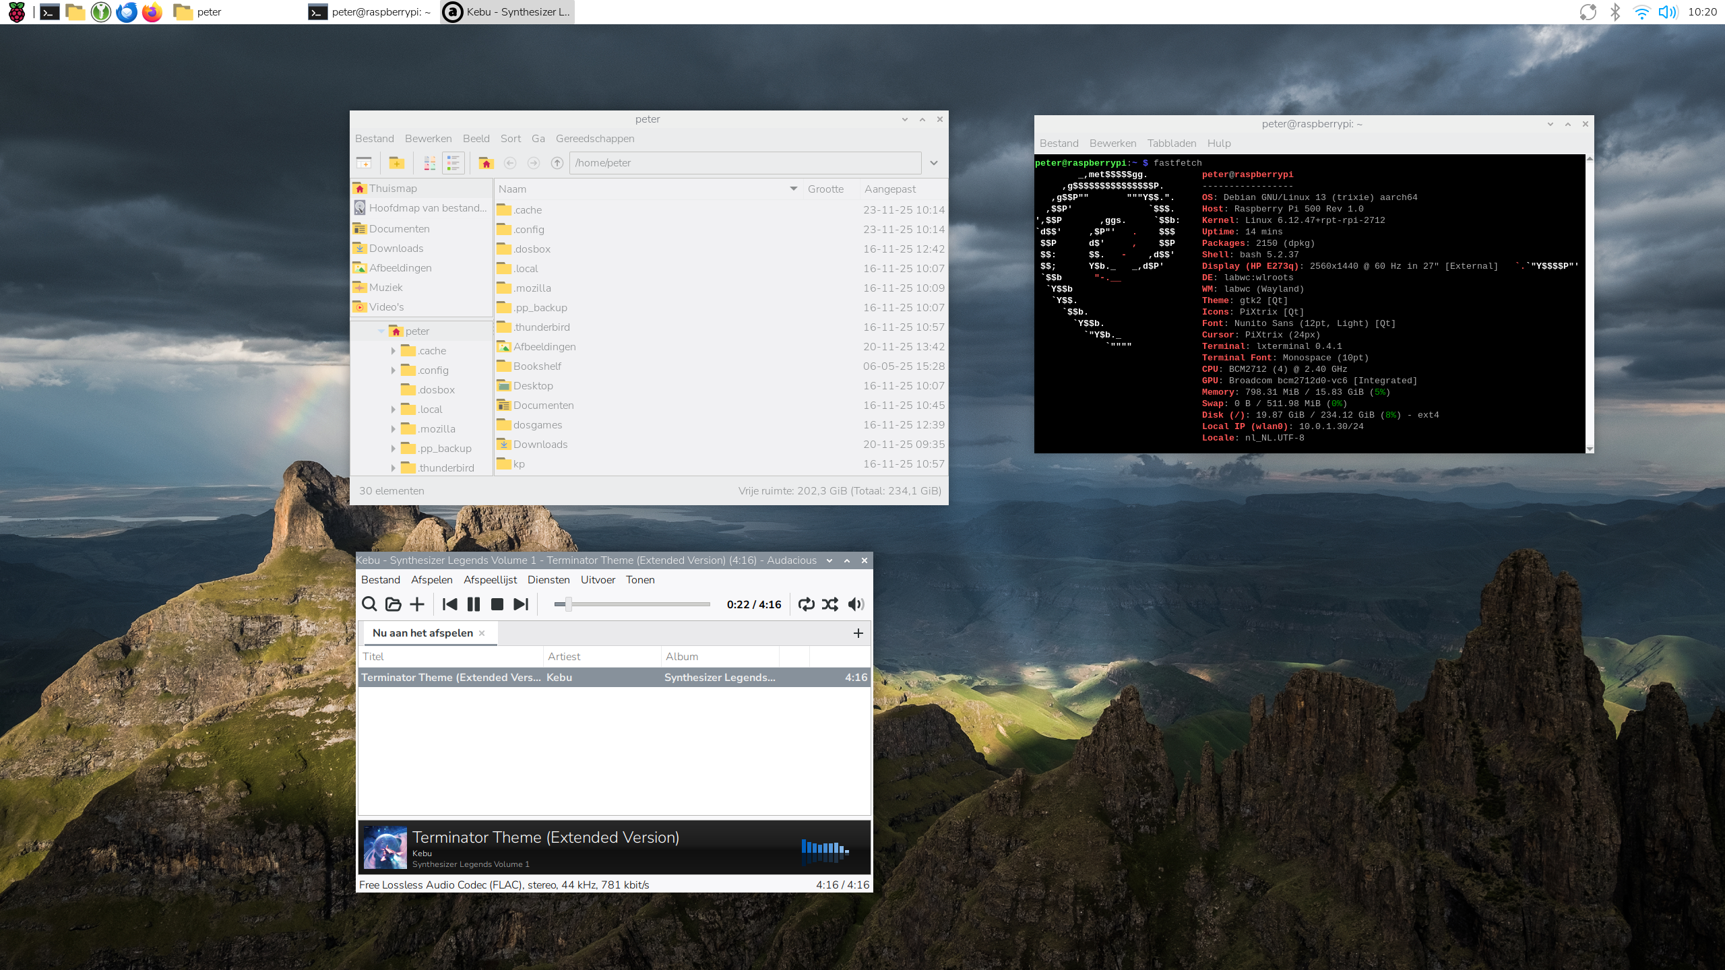Switch file manager to icon view mode

tap(429, 163)
